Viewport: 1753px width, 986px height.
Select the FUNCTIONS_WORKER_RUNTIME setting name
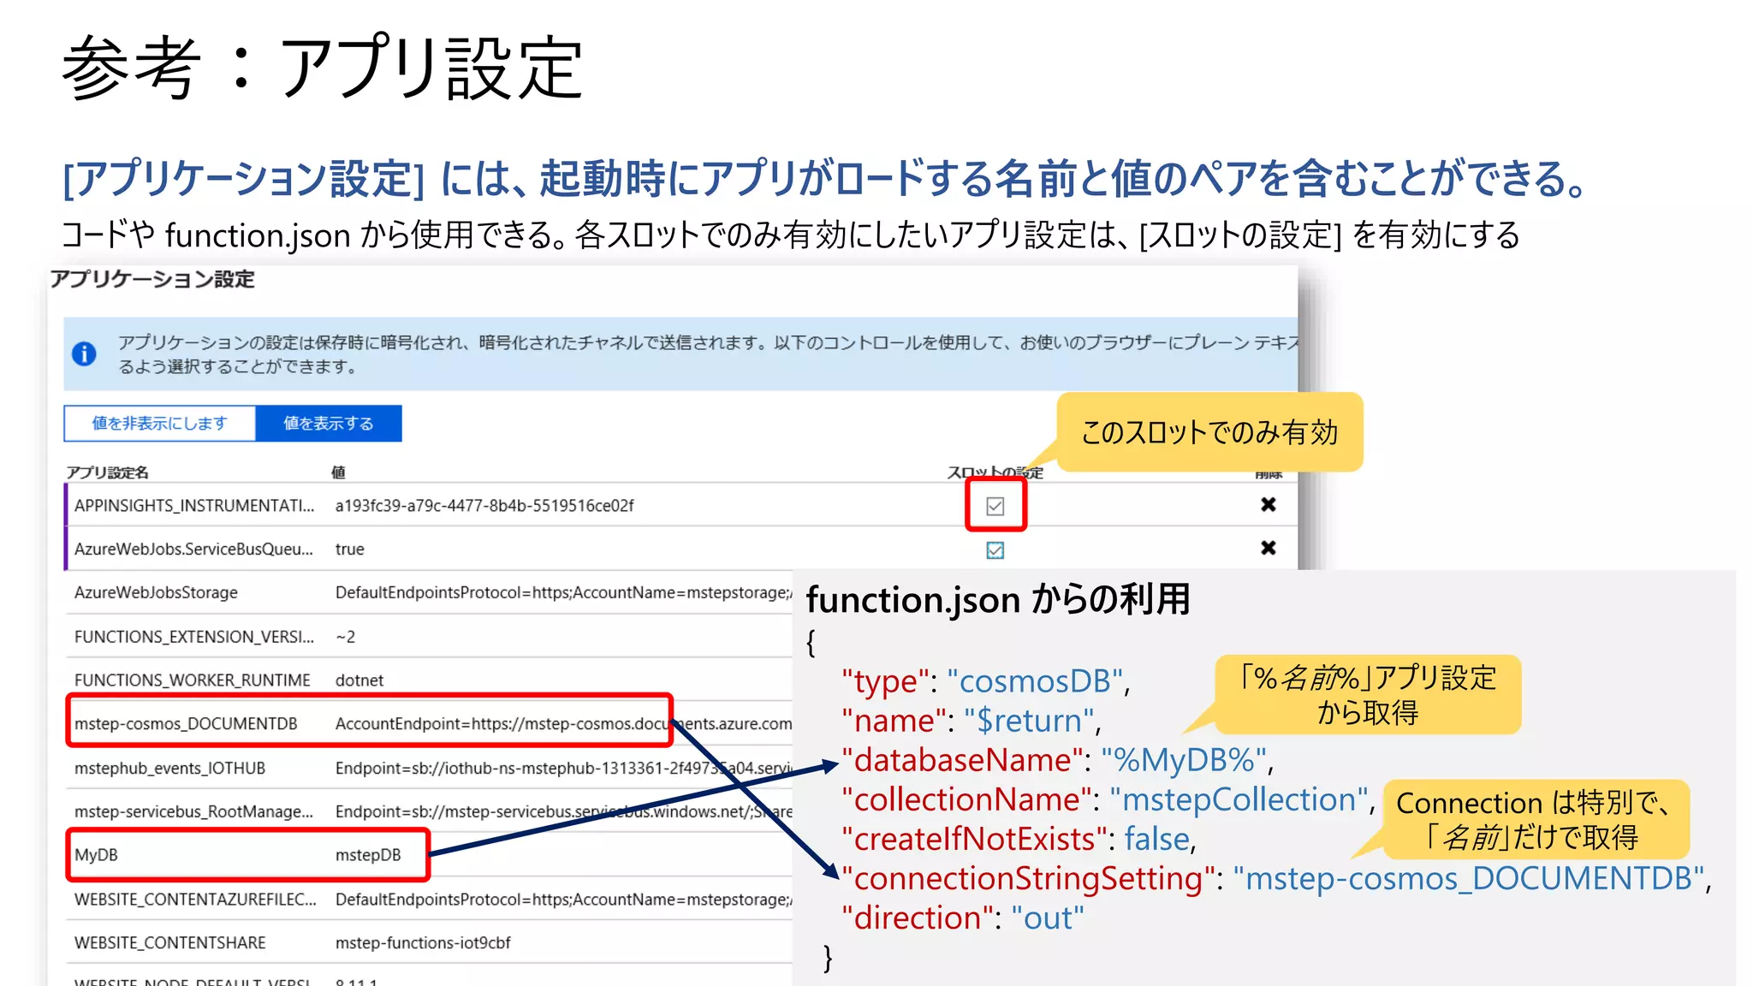click(x=193, y=680)
